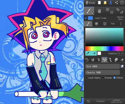125x104 pixels.
Task: Click the layer Opacity 100% value
Action: click(120, 18)
